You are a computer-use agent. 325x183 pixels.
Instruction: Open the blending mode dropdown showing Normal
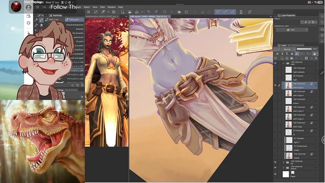[x=289, y=49]
